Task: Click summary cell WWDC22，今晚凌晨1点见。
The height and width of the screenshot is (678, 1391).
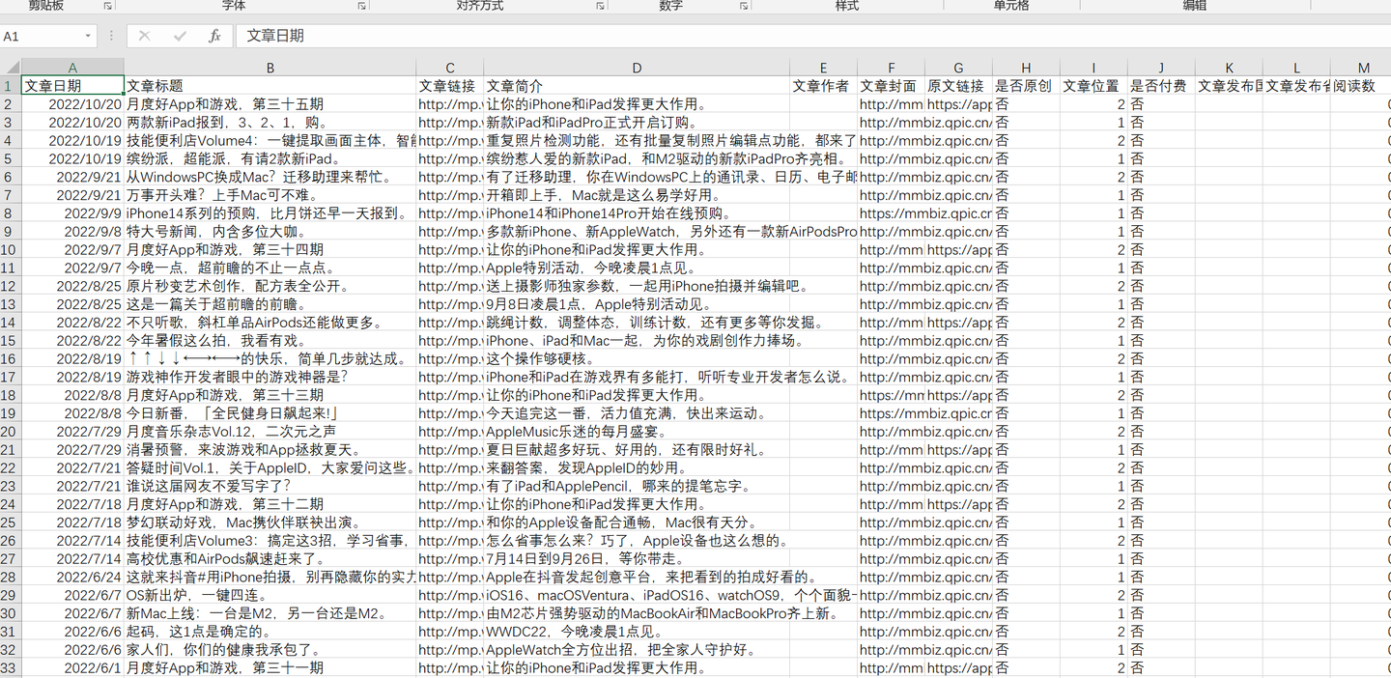Action: (637, 632)
